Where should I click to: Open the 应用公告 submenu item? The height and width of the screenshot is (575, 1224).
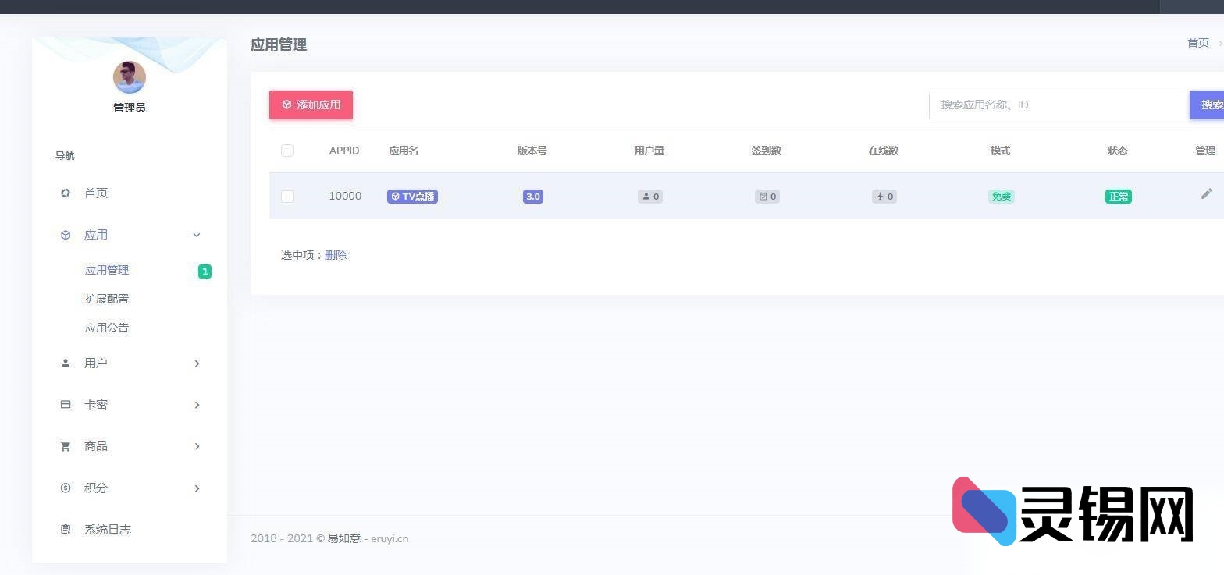107,328
